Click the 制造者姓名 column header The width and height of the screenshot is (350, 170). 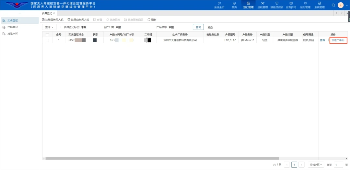click(213, 35)
